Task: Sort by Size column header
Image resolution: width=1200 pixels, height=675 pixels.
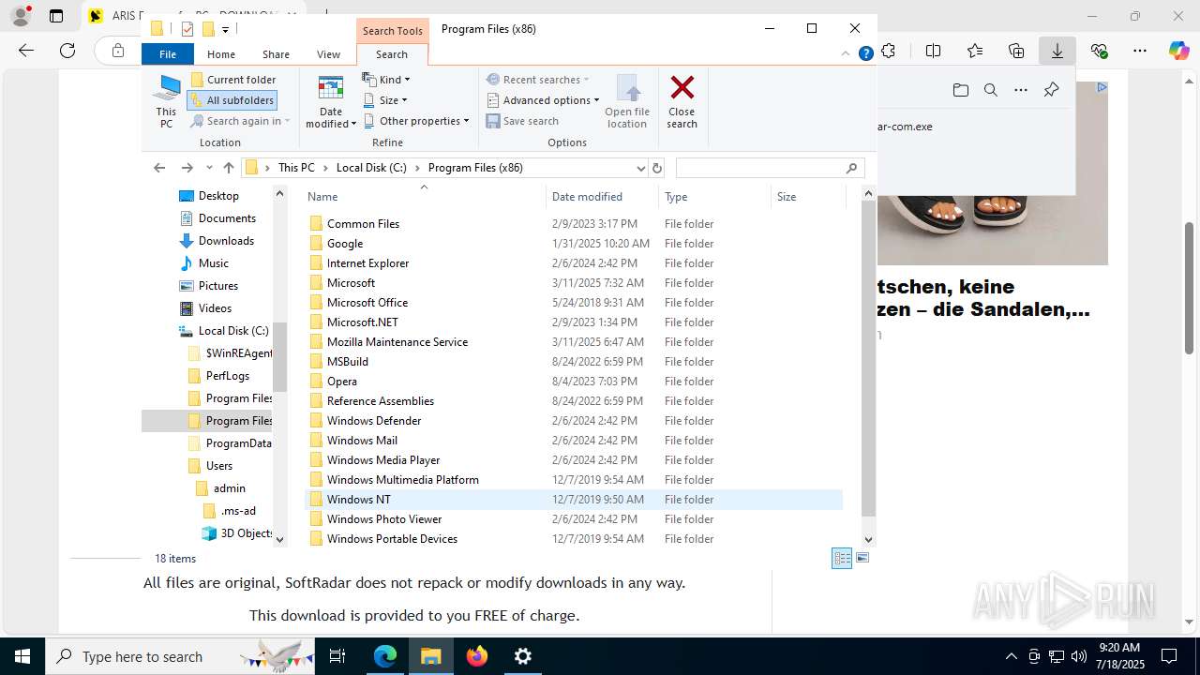Action: [x=808, y=197]
